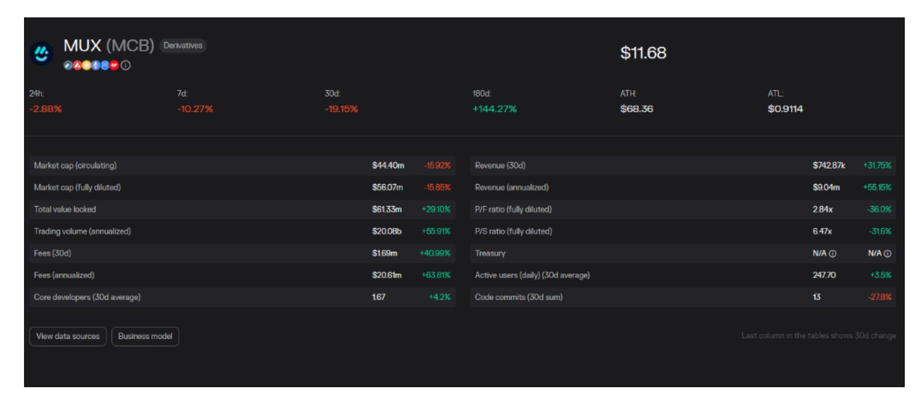Click the +31.75% revenue change
This screenshot has height=404, width=918.
coord(877,165)
